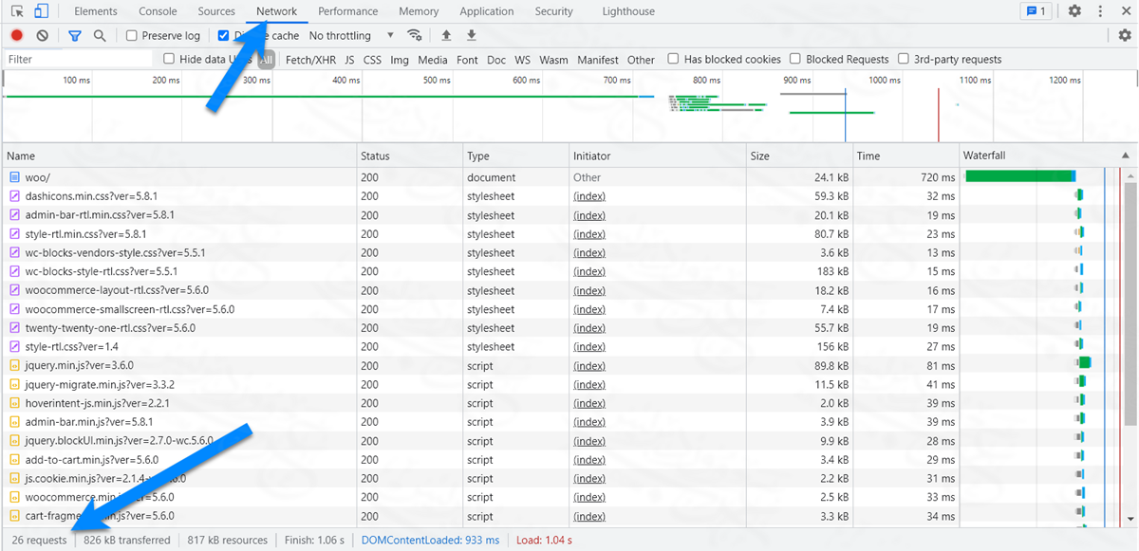The height and width of the screenshot is (551, 1139).
Task: Switch to the Console tab
Action: tap(158, 11)
